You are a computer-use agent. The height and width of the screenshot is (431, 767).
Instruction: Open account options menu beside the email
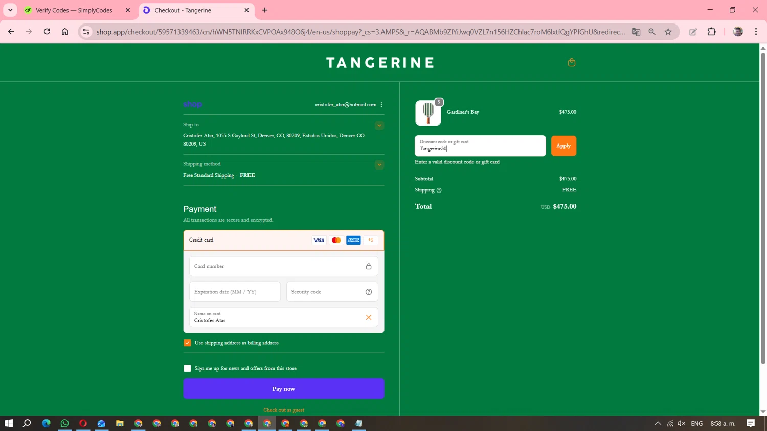click(x=381, y=105)
